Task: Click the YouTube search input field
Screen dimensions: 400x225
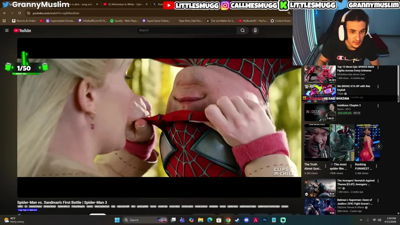Action: coord(187,30)
